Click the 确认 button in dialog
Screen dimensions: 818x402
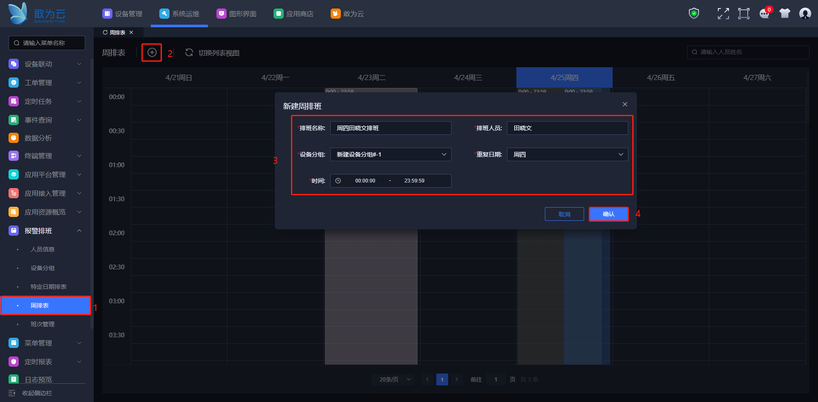coord(608,214)
